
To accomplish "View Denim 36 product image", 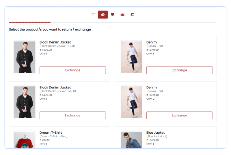I will [x=132, y=102].
